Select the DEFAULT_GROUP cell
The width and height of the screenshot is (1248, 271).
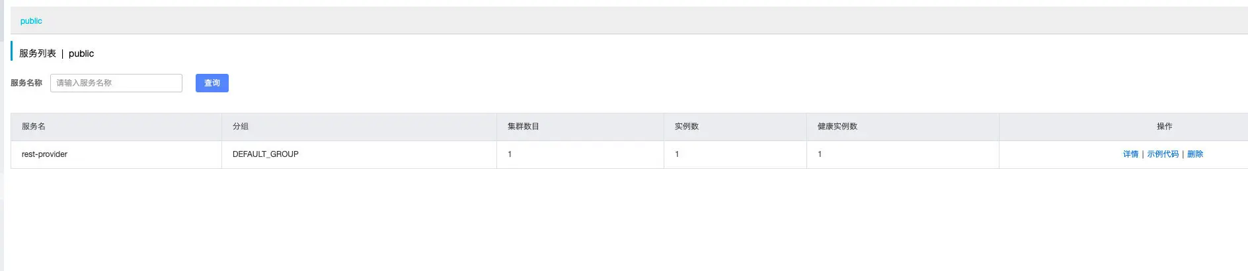tap(360, 154)
